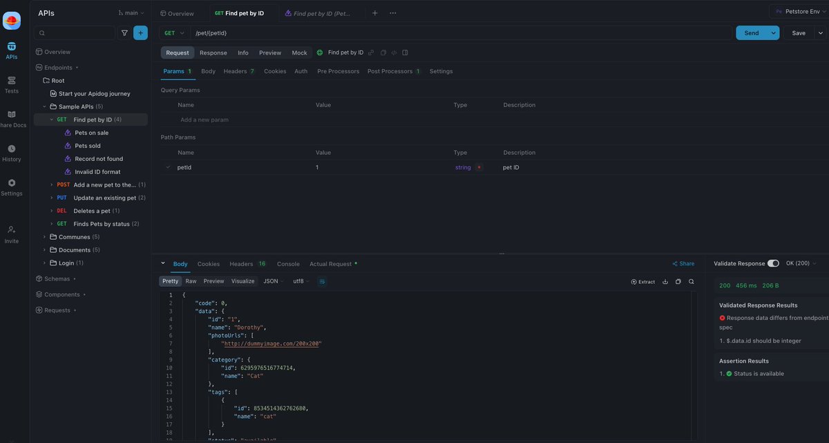Open the Save button dropdown arrow
Screen dimensions: 829x443
click(821, 32)
